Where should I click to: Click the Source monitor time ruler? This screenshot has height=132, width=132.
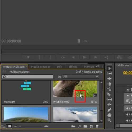click(67, 48)
